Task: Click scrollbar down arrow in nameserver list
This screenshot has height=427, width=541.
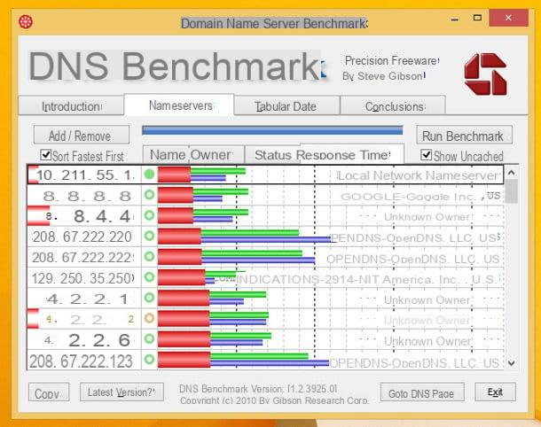Action: [x=512, y=363]
